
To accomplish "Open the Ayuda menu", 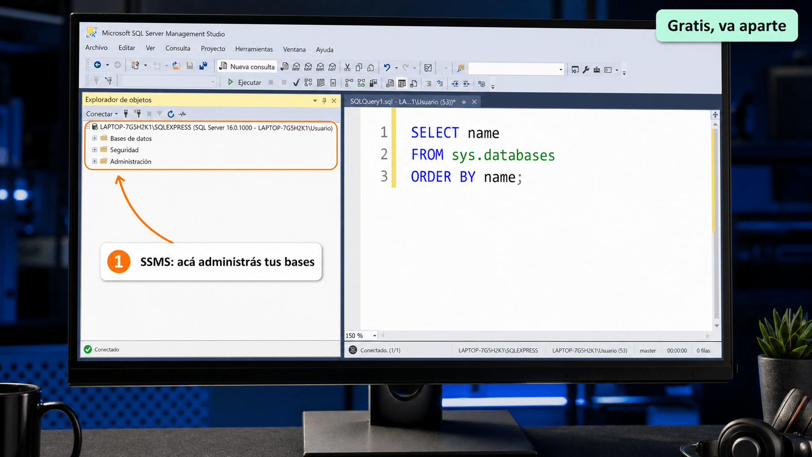I will (x=324, y=50).
